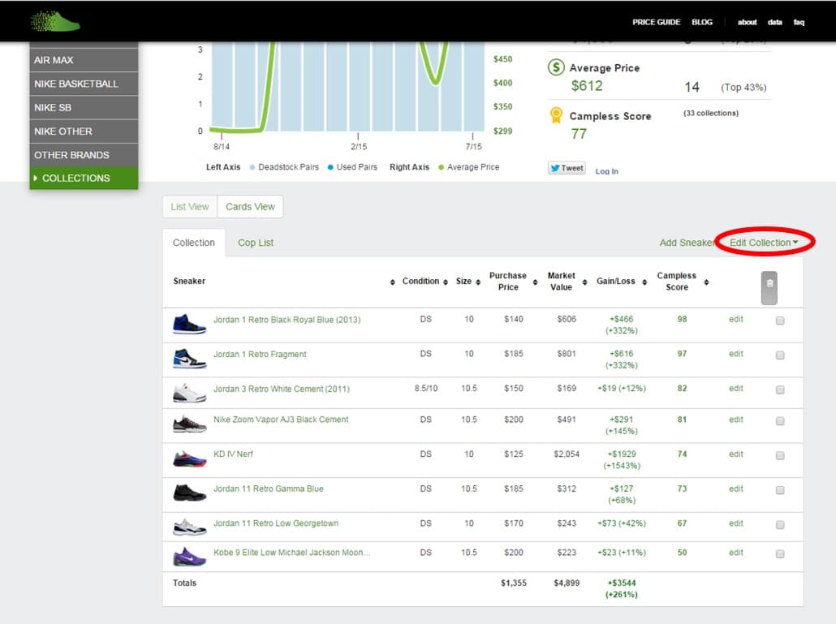836x624 pixels.
Task: Open Jordan 3 White Cement shoe thumbnail
Action: (x=189, y=393)
